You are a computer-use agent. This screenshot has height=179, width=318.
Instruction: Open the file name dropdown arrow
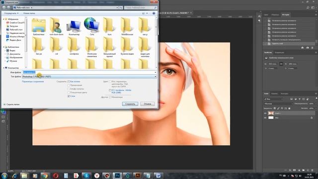tap(156, 72)
